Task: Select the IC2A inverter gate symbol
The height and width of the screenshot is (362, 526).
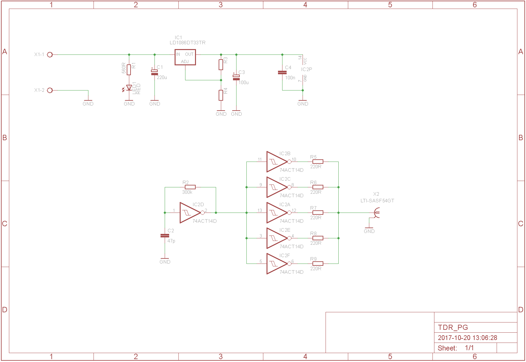Action: pyautogui.click(x=276, y=213)
